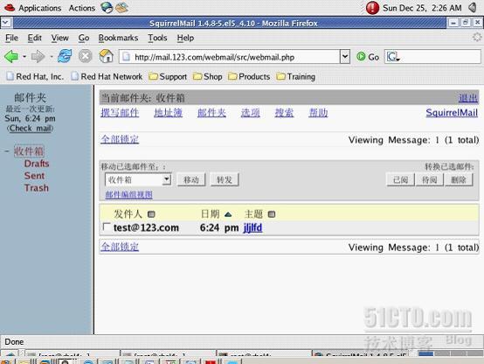Open the Back button history dropdown

[x=24, y=57]
